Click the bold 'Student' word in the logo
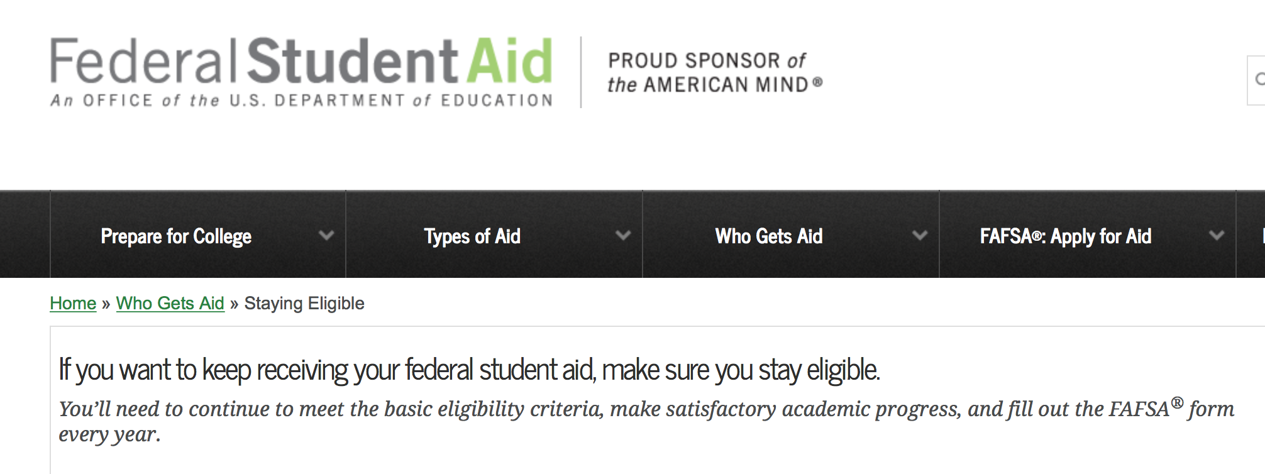The image size is (1265, 474). [353, 61]
